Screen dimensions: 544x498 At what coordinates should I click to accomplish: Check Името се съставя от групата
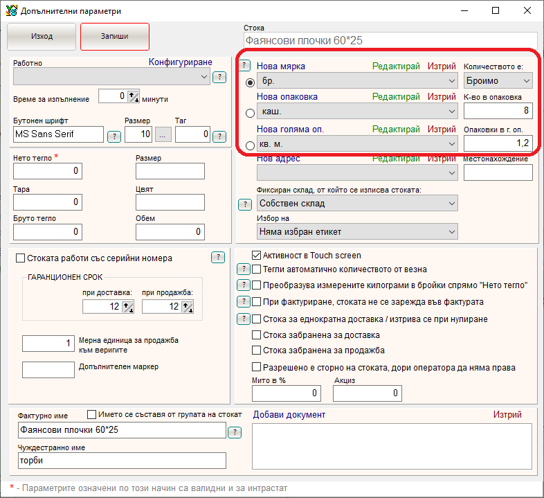coord(91,414)
